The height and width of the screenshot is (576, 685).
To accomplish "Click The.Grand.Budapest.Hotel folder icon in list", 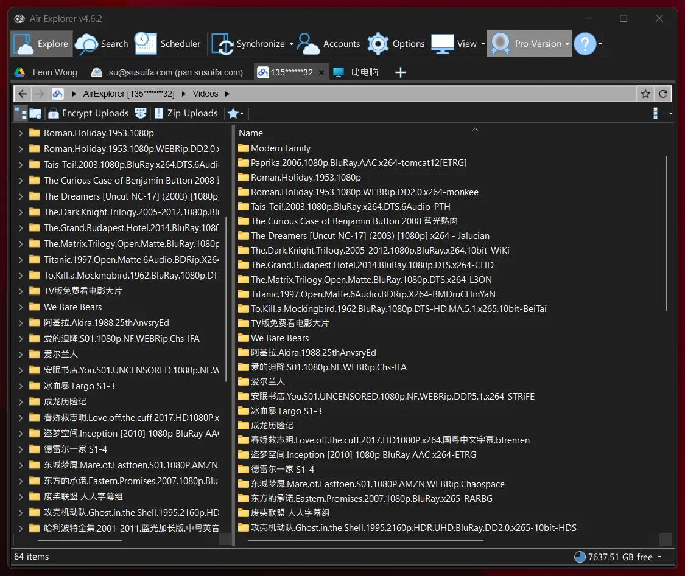I will tap(244, 265).
